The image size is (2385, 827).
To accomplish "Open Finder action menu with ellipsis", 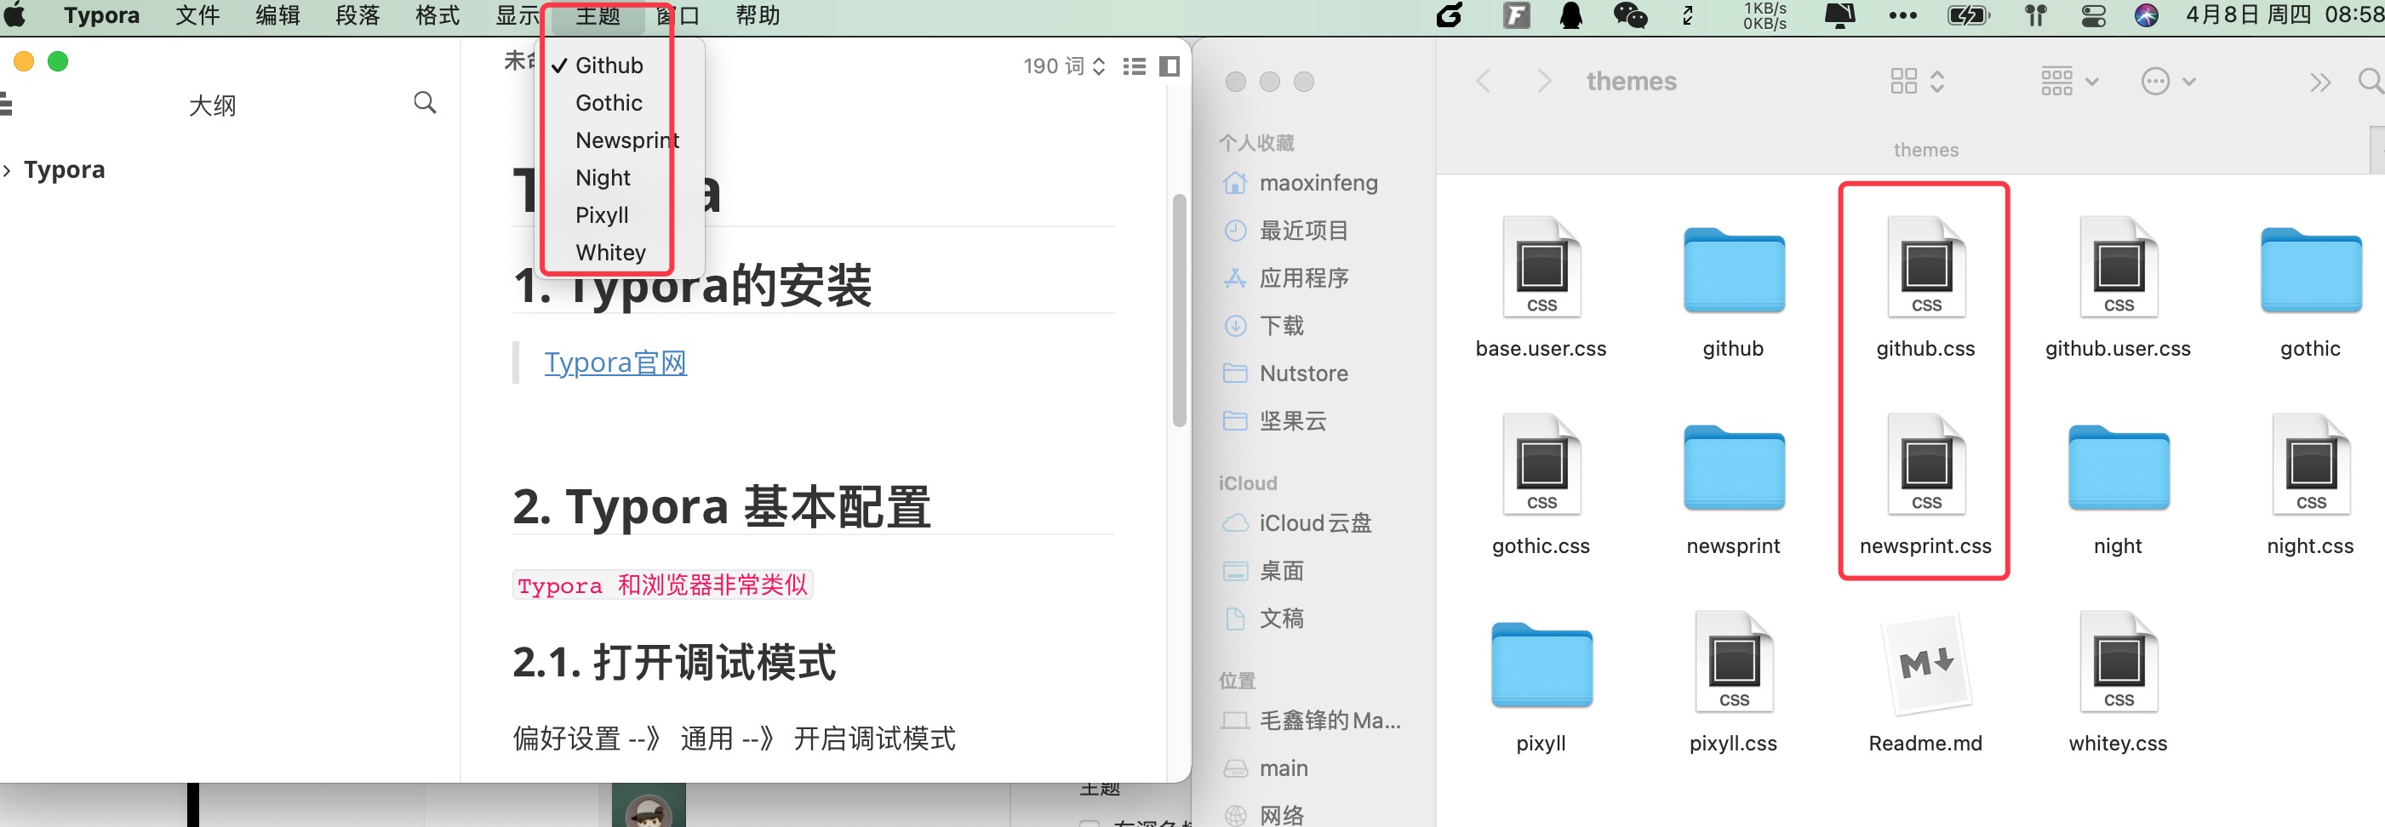I will (2167, 82).
